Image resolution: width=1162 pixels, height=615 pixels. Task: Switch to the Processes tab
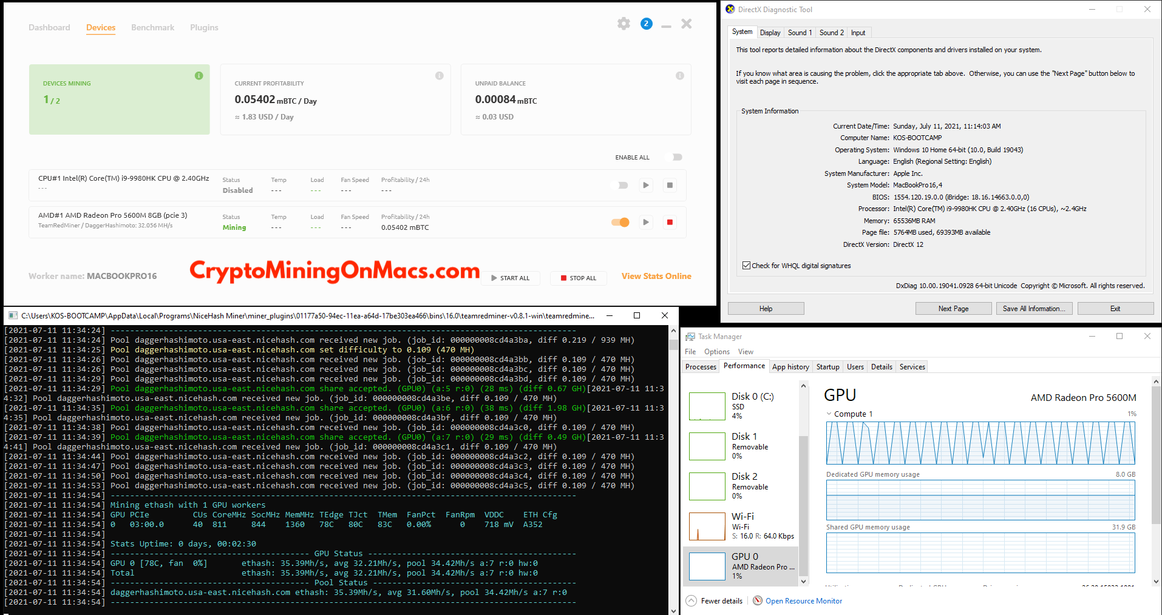pyautogui.click(x=701, y=367)
